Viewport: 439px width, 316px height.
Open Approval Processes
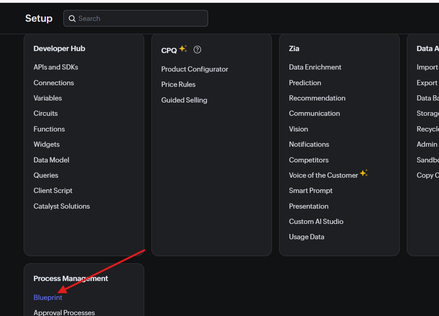click(x=64, y=312)
